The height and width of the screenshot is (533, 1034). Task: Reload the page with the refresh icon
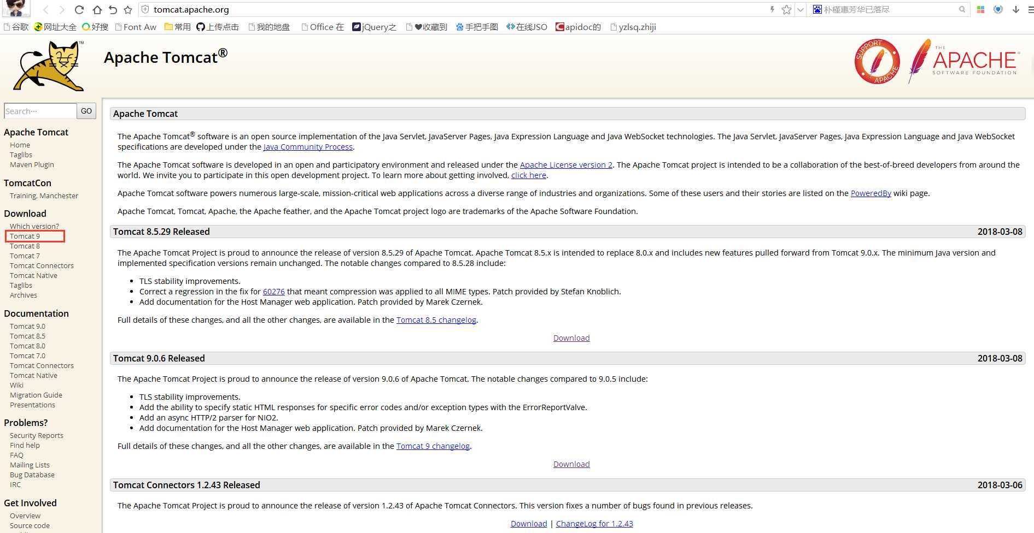coord(79,10)
